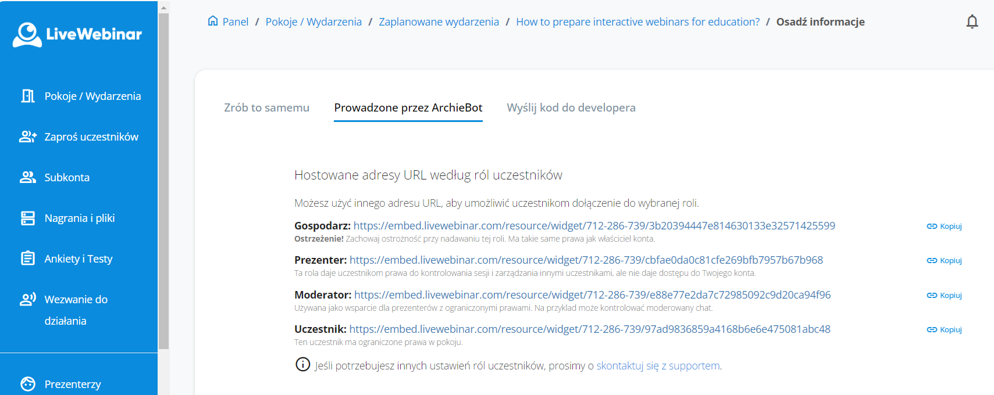
Task: Copy the Moderator URL with Kopiuj
Action: pos(944,295)
